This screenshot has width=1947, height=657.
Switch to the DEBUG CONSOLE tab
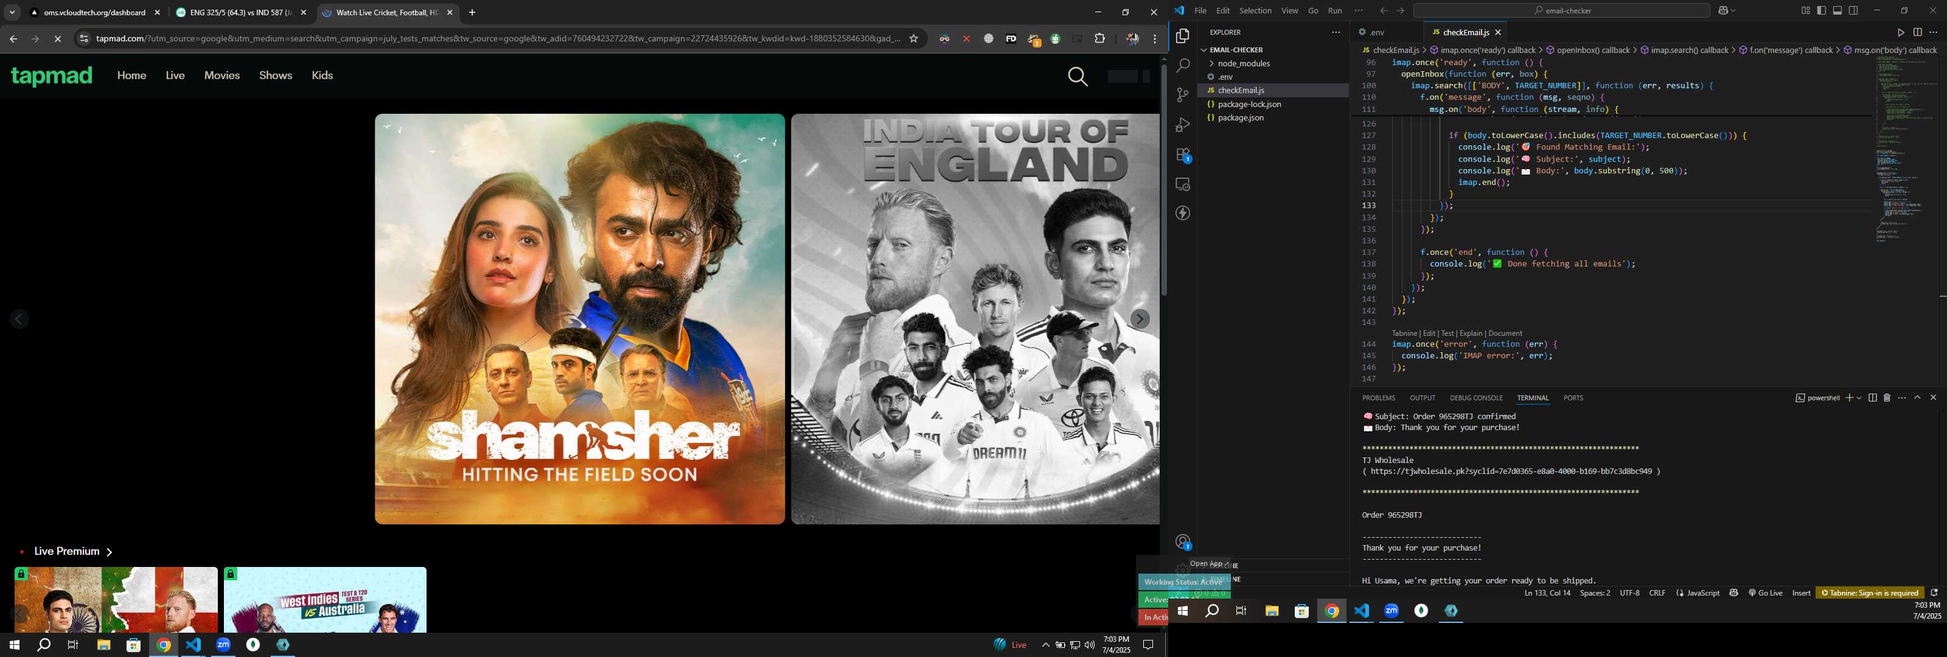(x=1475, y=398)
